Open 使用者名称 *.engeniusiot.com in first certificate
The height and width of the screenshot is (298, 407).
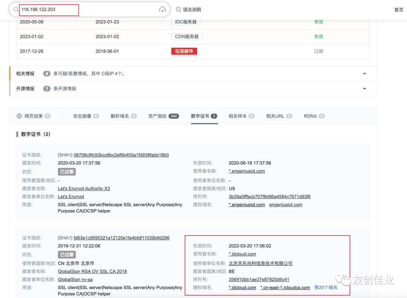click(247, 171)
